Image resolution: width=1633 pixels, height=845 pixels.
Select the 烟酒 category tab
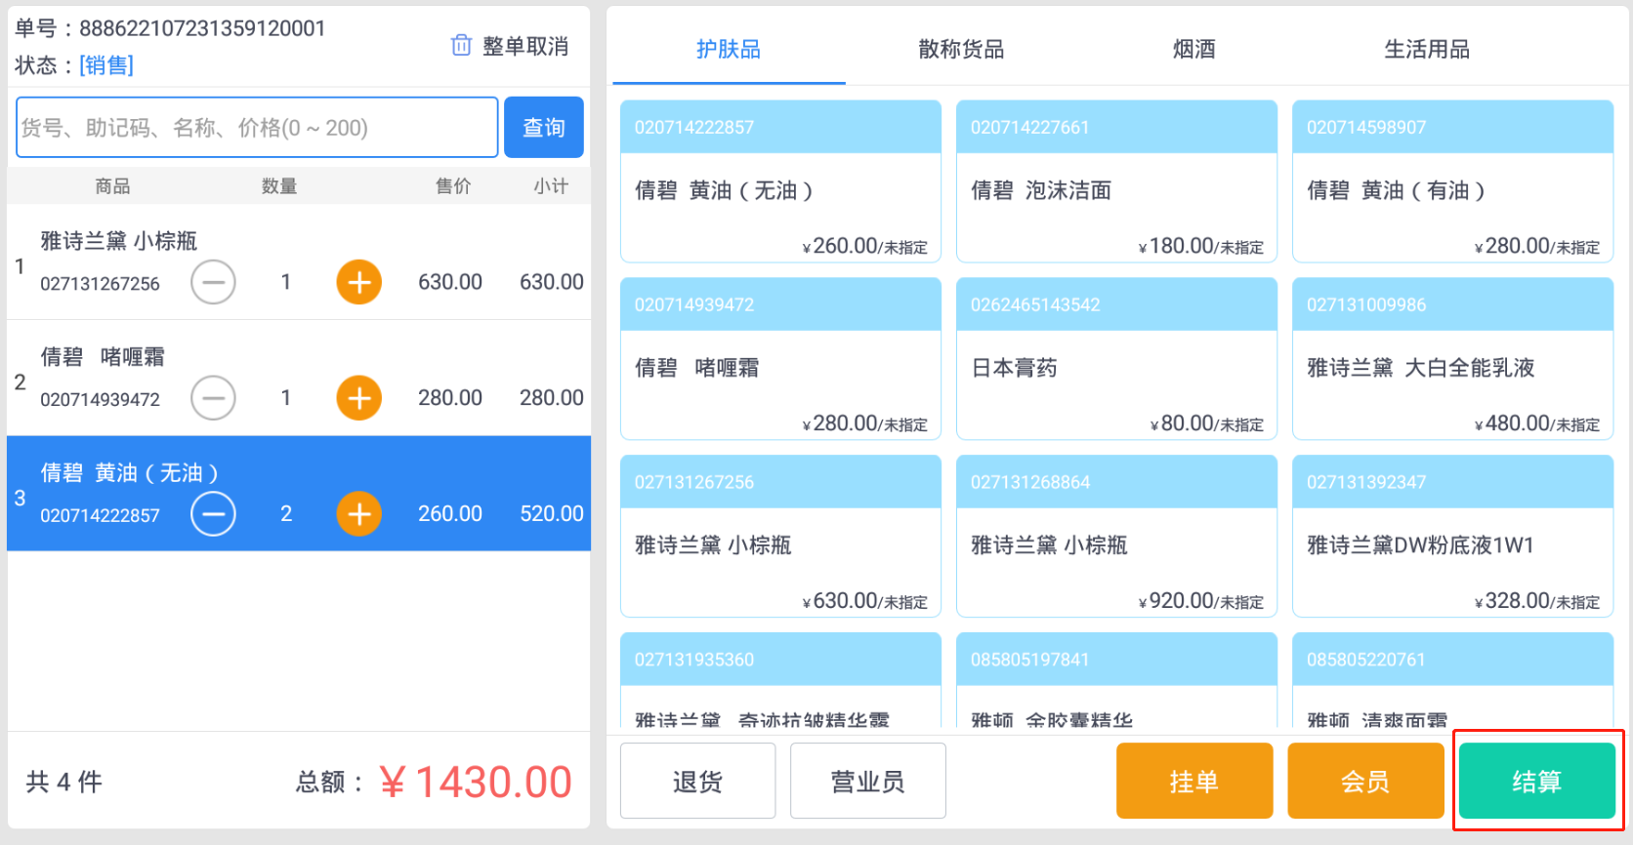click(1193, 49)
